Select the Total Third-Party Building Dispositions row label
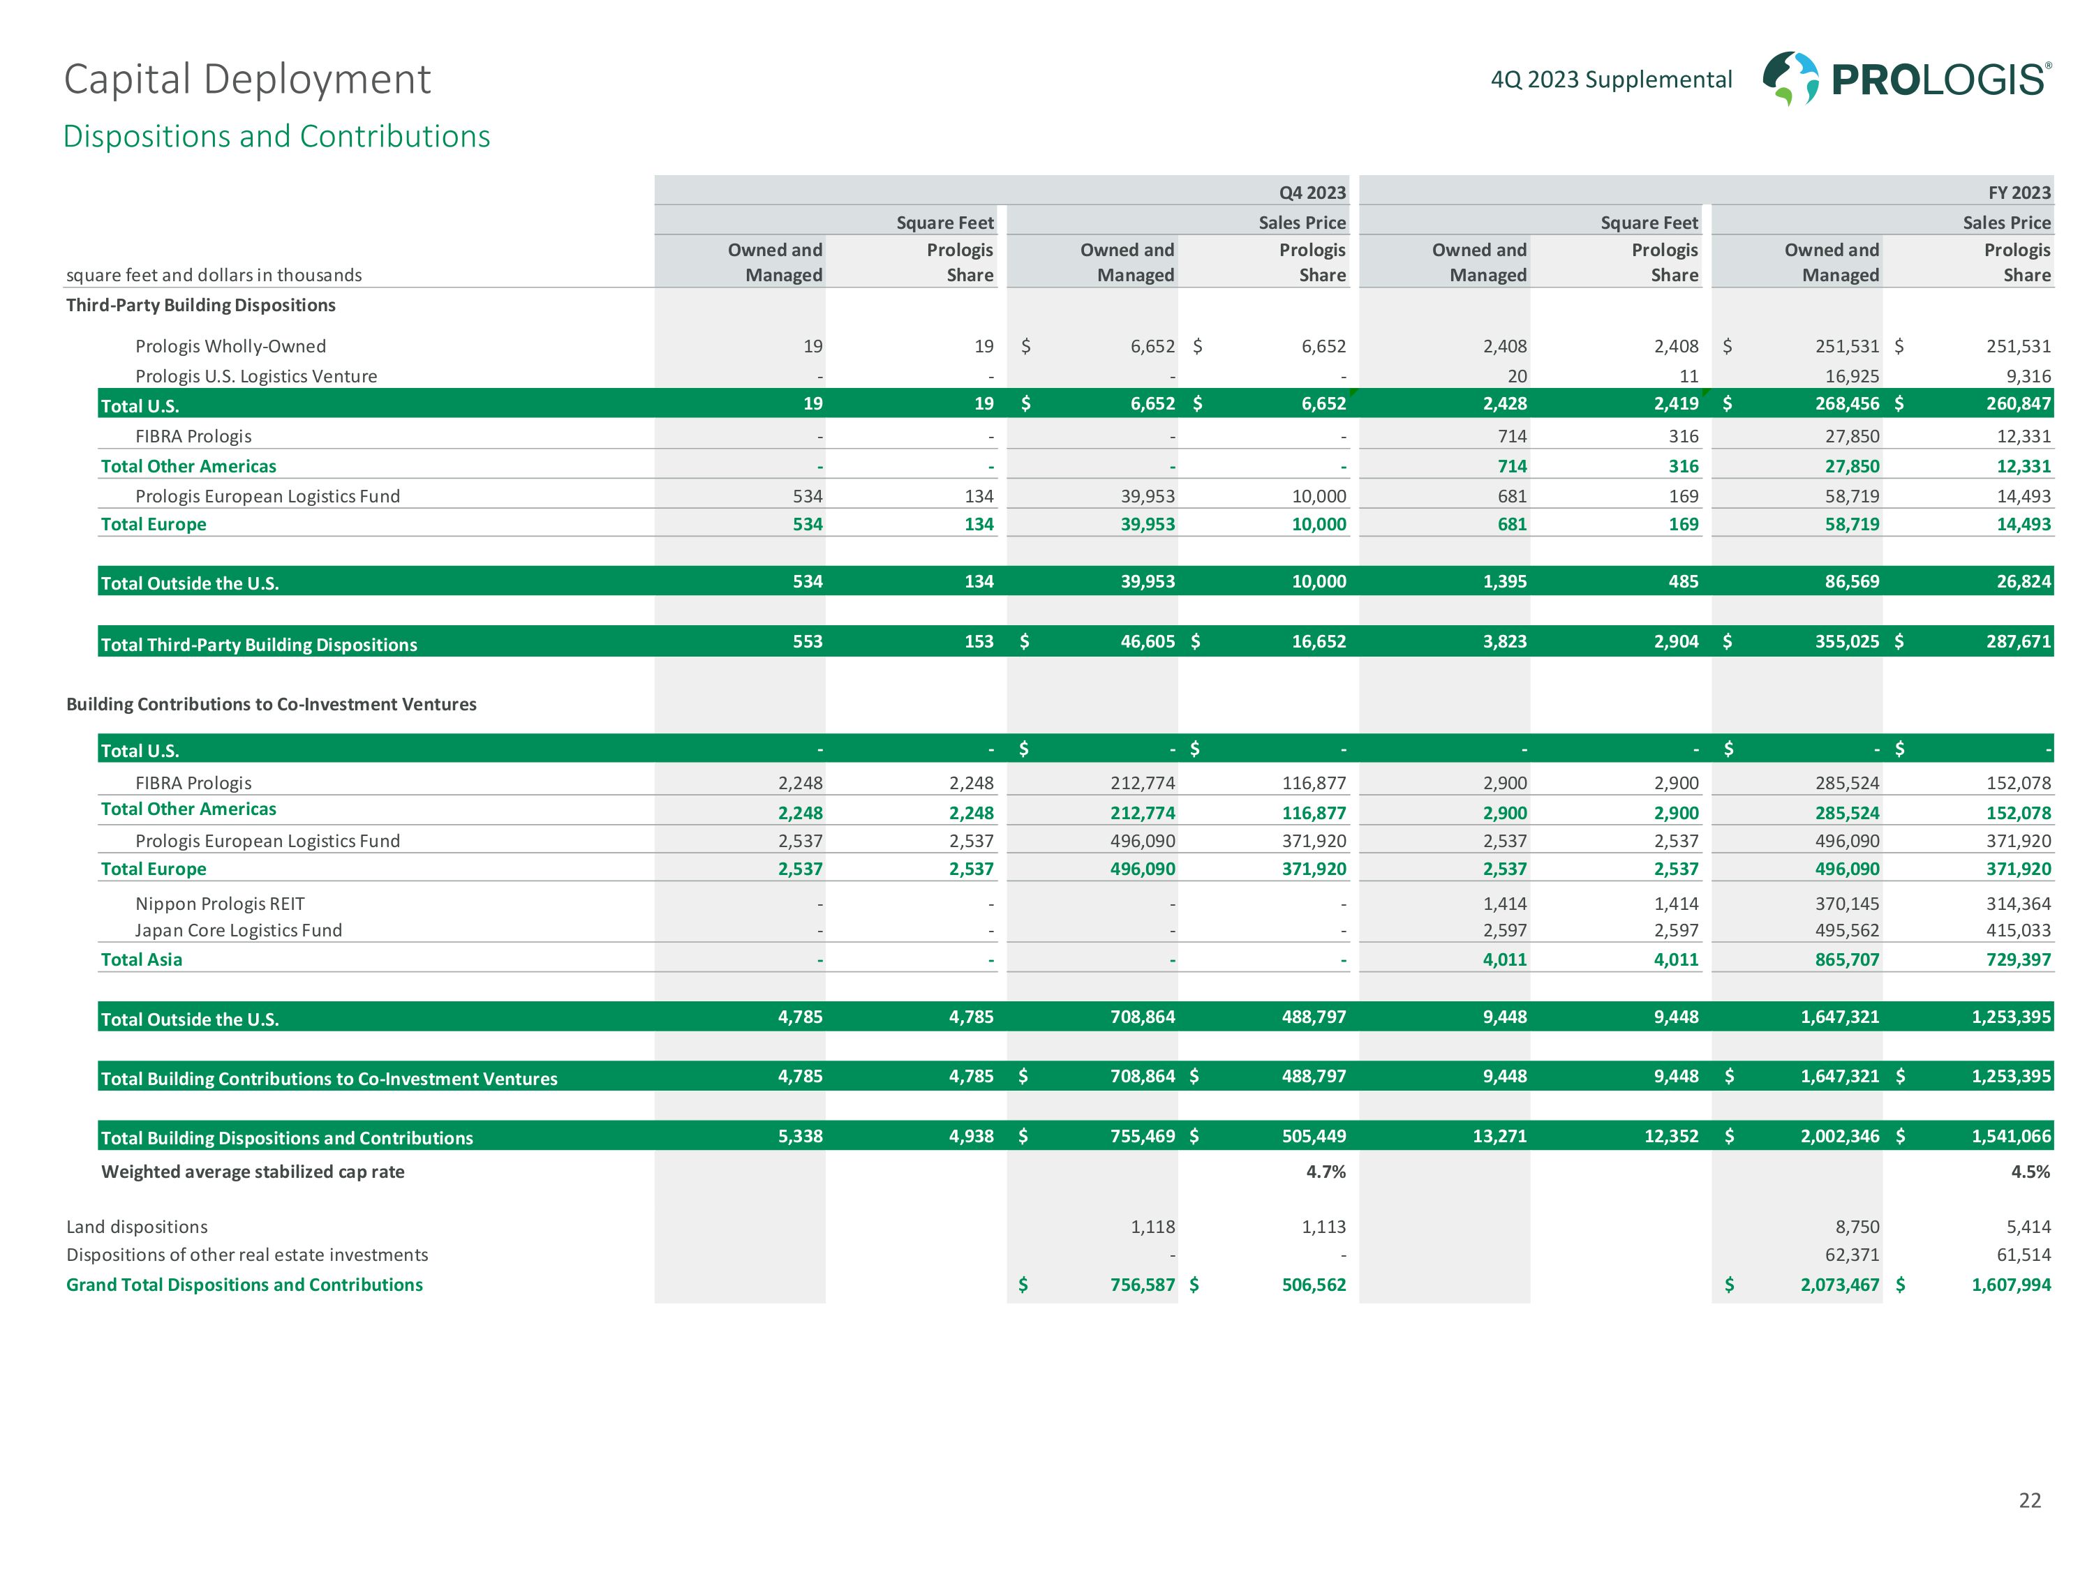The image size is (2094, 1570). [x=258, y=645]
